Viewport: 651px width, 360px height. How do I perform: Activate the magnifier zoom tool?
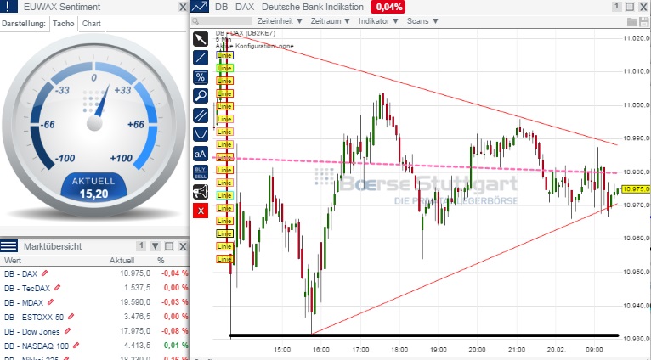[x=201, y=96]
